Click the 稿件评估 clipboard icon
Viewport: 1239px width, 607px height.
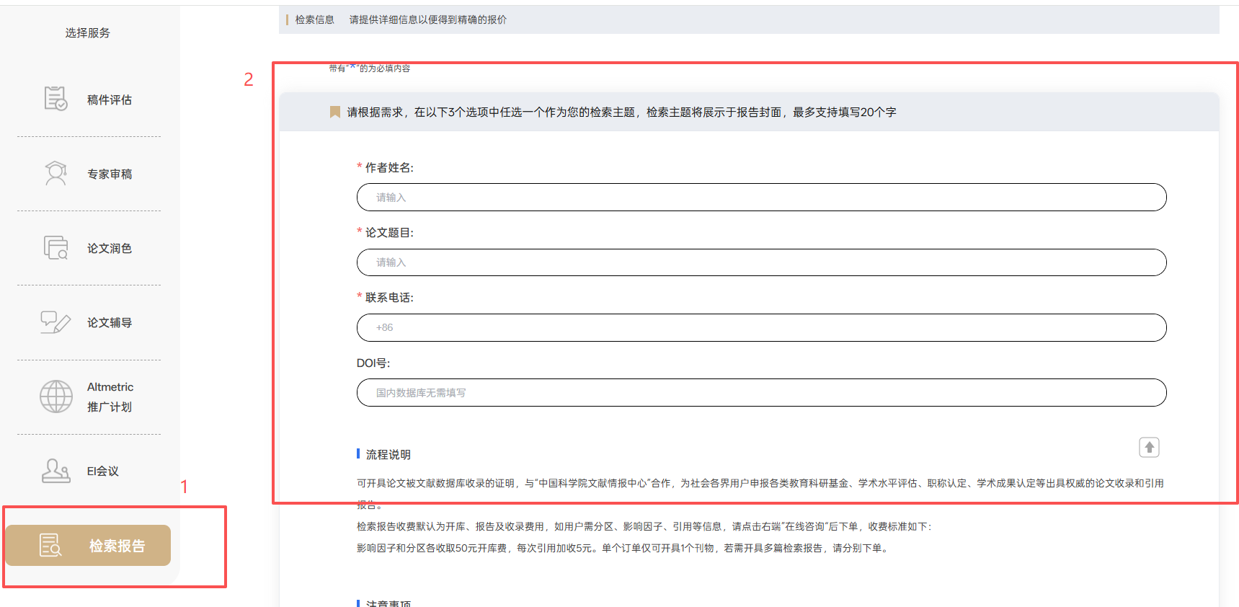pos(55,99)
